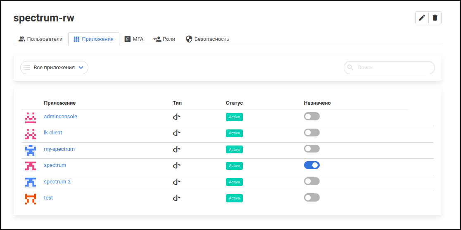This screenshot has height=230, width=461.
Task: Click the orange test app avatar
Action: (30, 199)
